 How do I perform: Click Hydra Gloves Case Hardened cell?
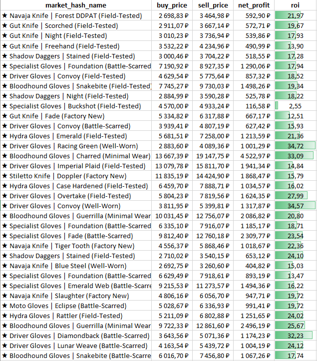point(76,186)
